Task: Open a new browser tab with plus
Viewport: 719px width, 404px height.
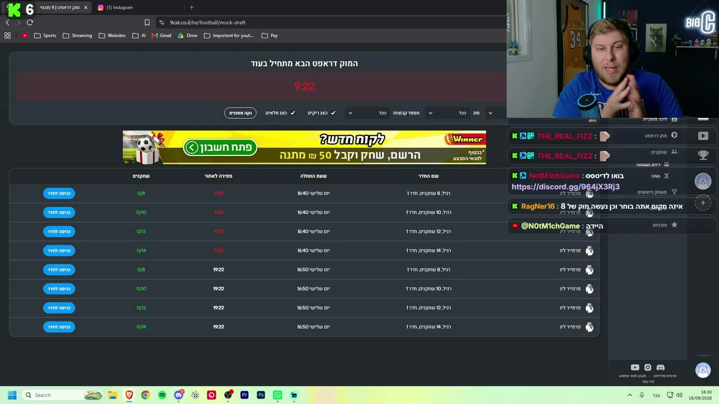Action: [192, 7]
